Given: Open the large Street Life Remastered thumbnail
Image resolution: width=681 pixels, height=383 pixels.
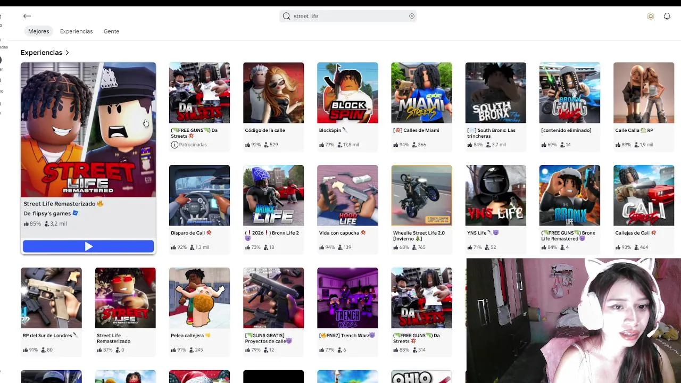Looking at the screenshot, I should pos(88,130).
